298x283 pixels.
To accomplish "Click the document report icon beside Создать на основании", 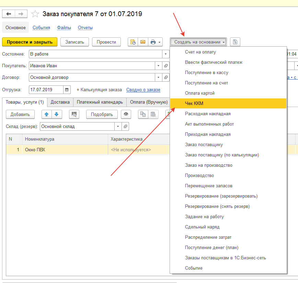I will pos(235,42).
